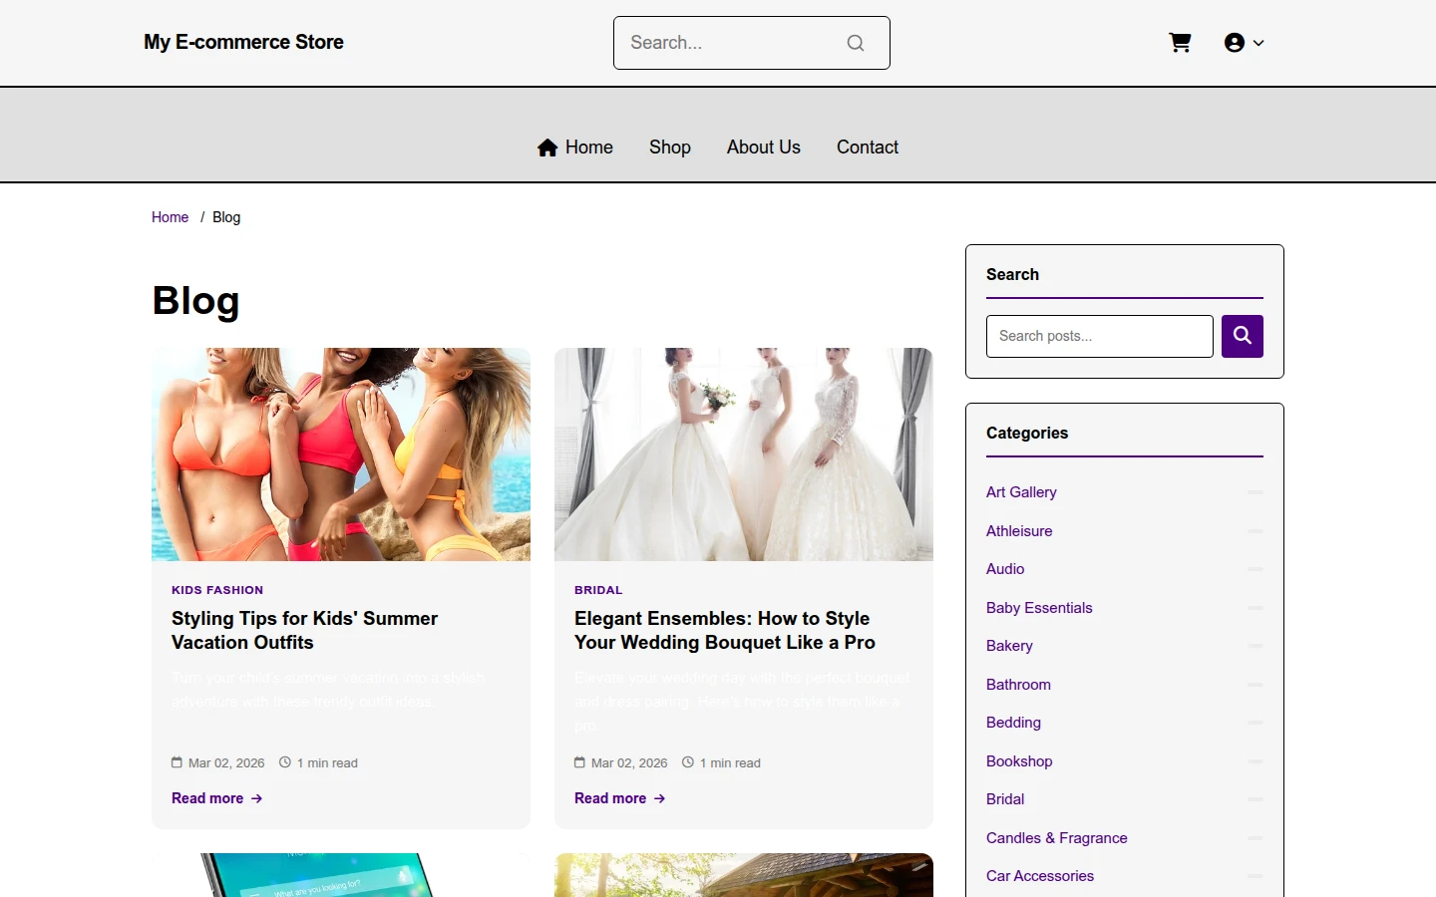This screenshot has width=1436, height=897.
Task: Focus the Search posts input
Action: point(1100,336)
